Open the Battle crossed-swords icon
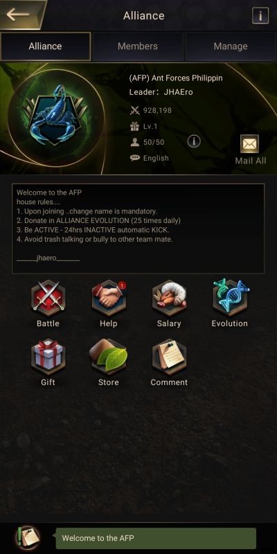This screenshot has height=554, width=277. (48, 298)
